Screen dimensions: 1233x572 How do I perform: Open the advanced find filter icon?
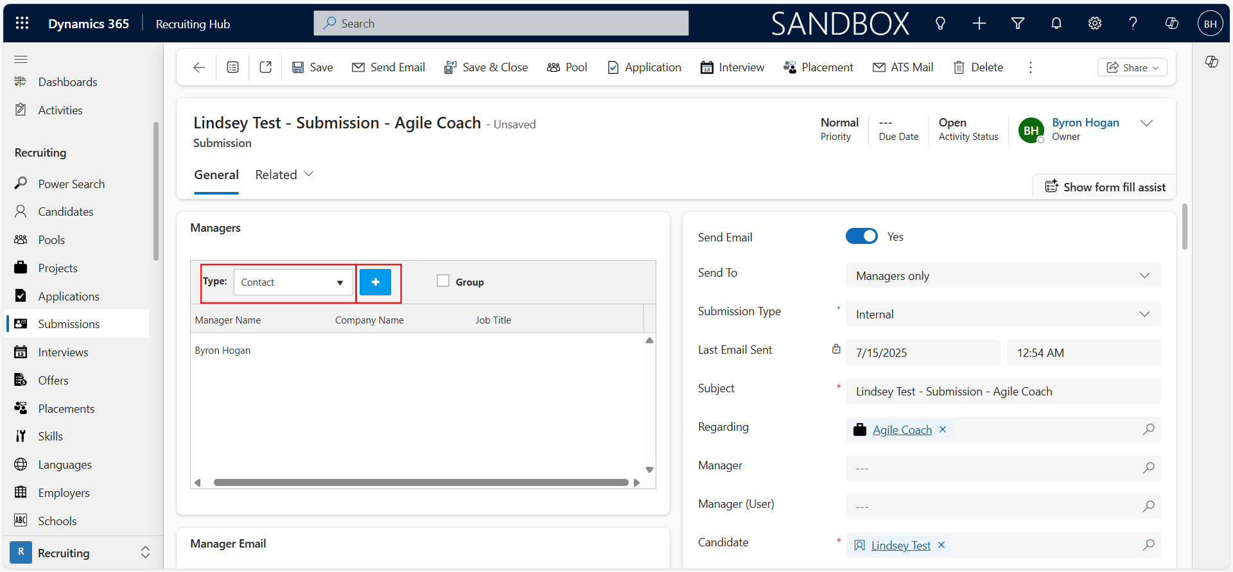[1017, 24]
